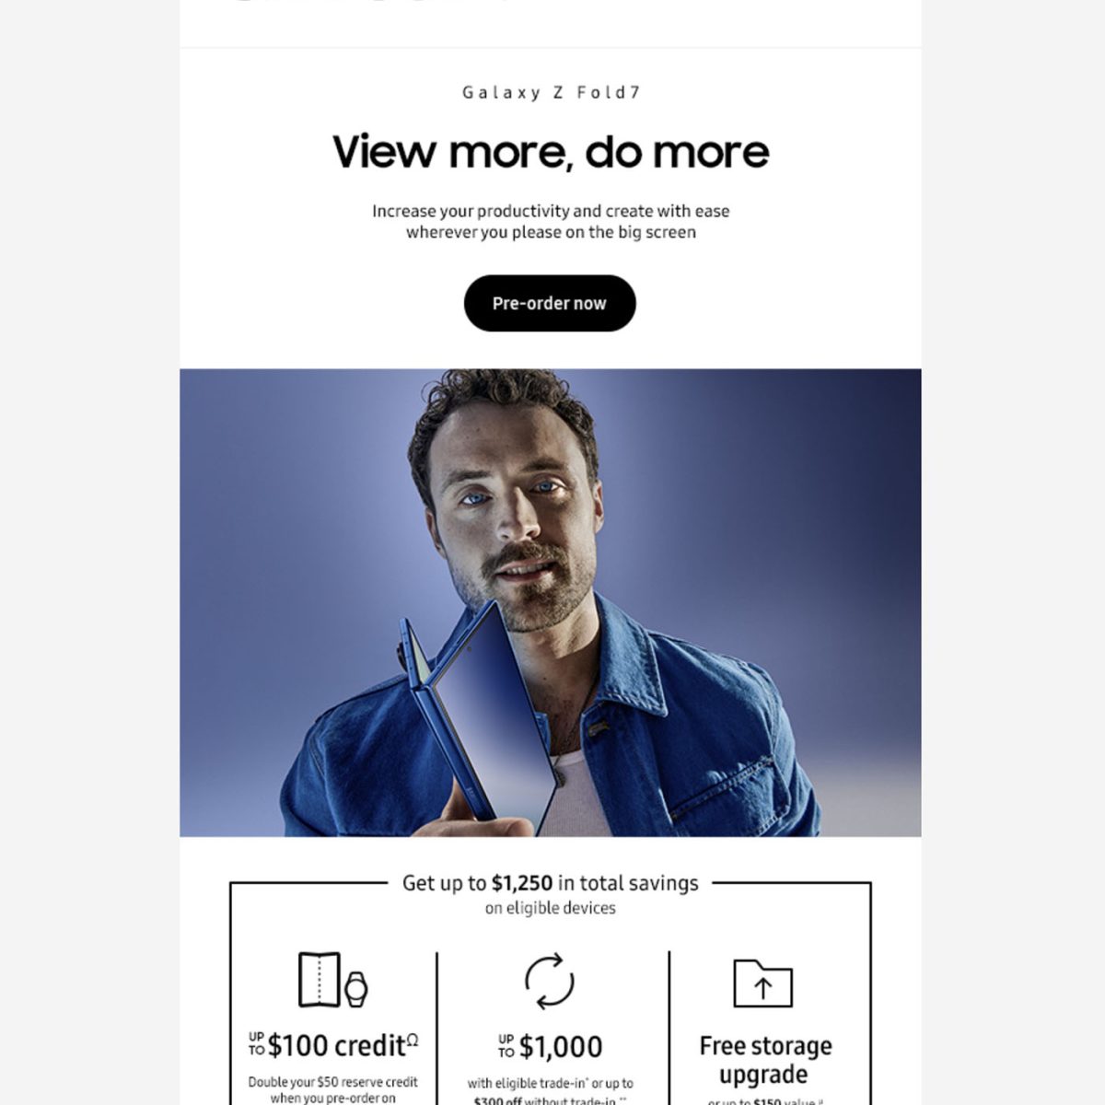Click the Double your $50 reserve credit text
Image resolution: width=1105 pixels, height=1105 pixels.
coord(332,1082)
